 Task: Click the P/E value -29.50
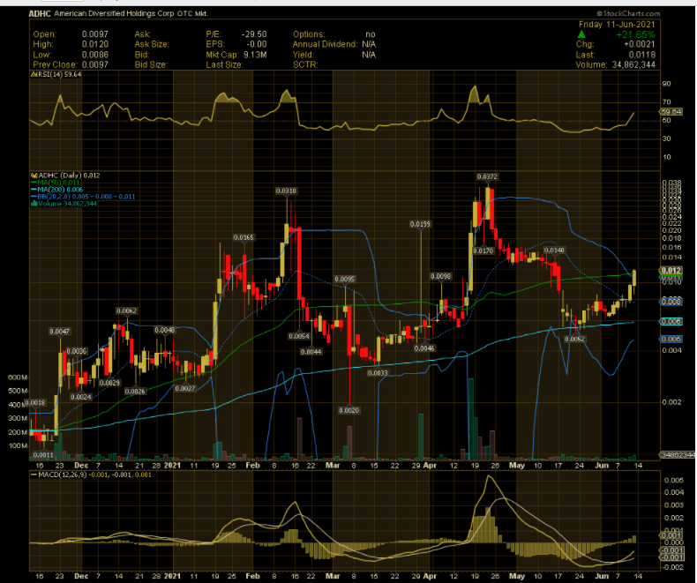point(254,34)
